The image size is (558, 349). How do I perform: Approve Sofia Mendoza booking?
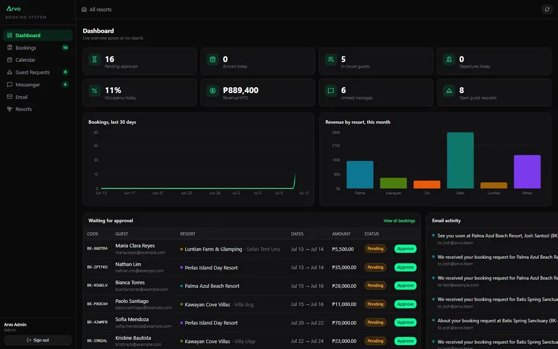point(405,322)
